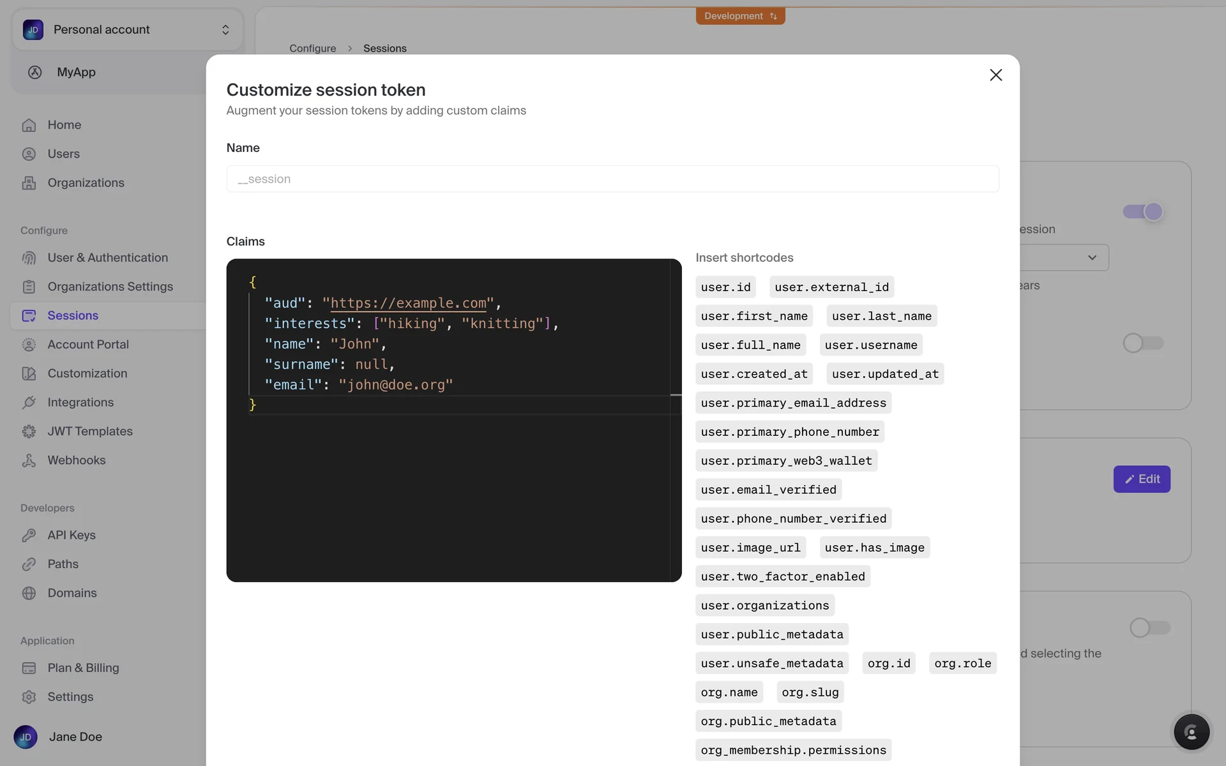Click the JWT Templates gear icon
Screen dimensions: 1226x766
pyautogui.click(x=29, y=432)
